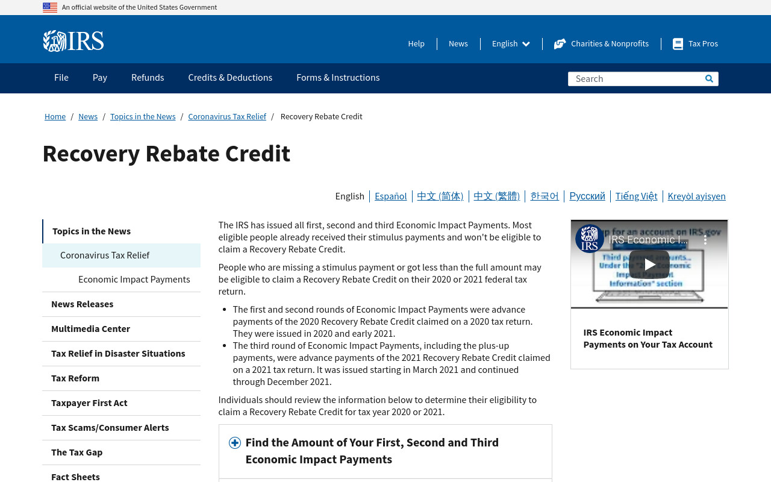
Task: Switch page language to Español
Action: click(390, 196)
